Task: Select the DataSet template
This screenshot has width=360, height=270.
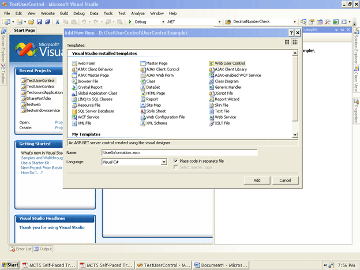Action: pos(150,87)
